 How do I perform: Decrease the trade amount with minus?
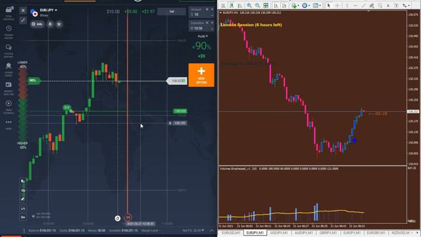point(212,15)
